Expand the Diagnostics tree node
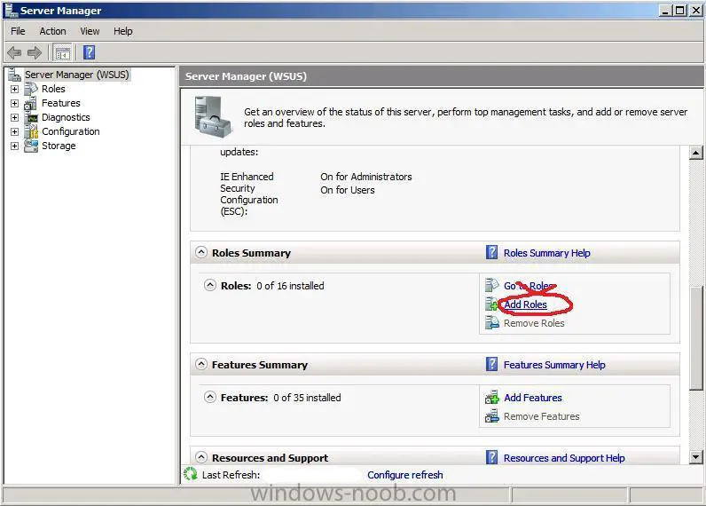Screen dimensions: 706x506 [14, 117]
